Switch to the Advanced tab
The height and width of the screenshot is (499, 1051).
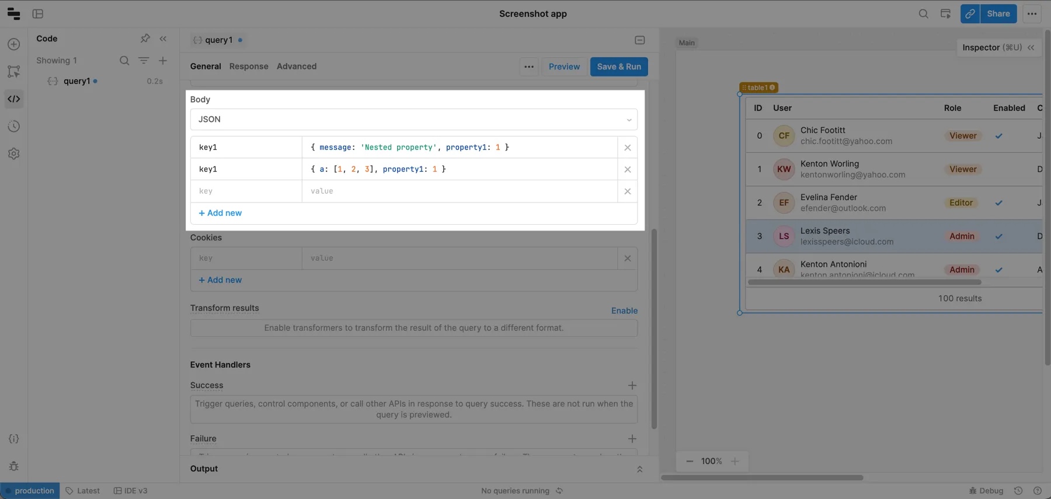coord(297,67)
